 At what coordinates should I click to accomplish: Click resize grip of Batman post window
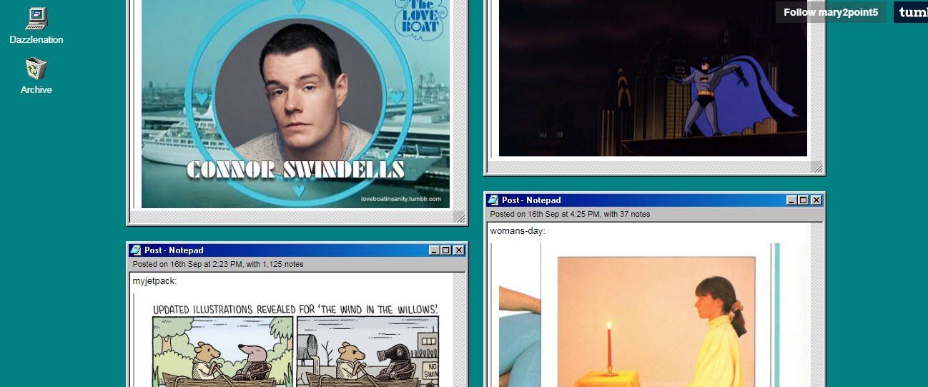[x=816, y=167]
